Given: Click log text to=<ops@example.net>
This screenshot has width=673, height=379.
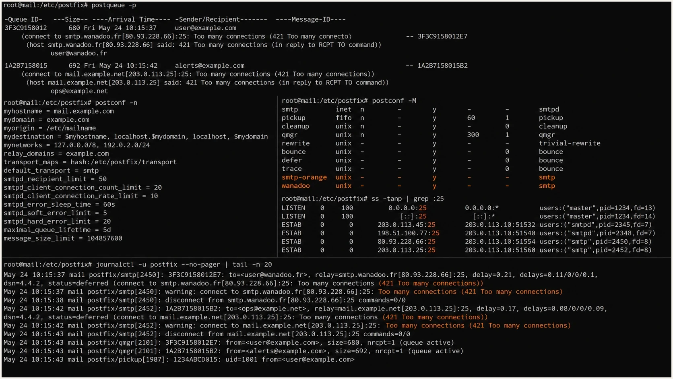Looking at the screenshot, I should point(267,309).
